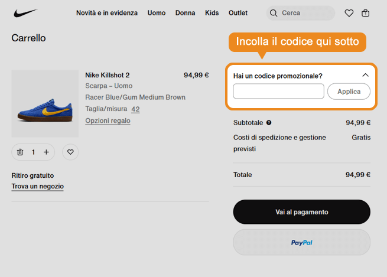Show Subtotale info tooltip icon

click(269, 123)
